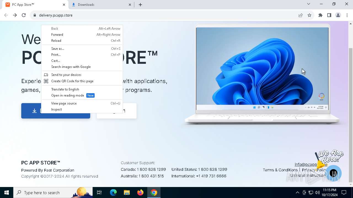Image resolution: width=353 pixels, height=198 pixels.
Task: Choose Send to your devices
Action: point(82,75)
